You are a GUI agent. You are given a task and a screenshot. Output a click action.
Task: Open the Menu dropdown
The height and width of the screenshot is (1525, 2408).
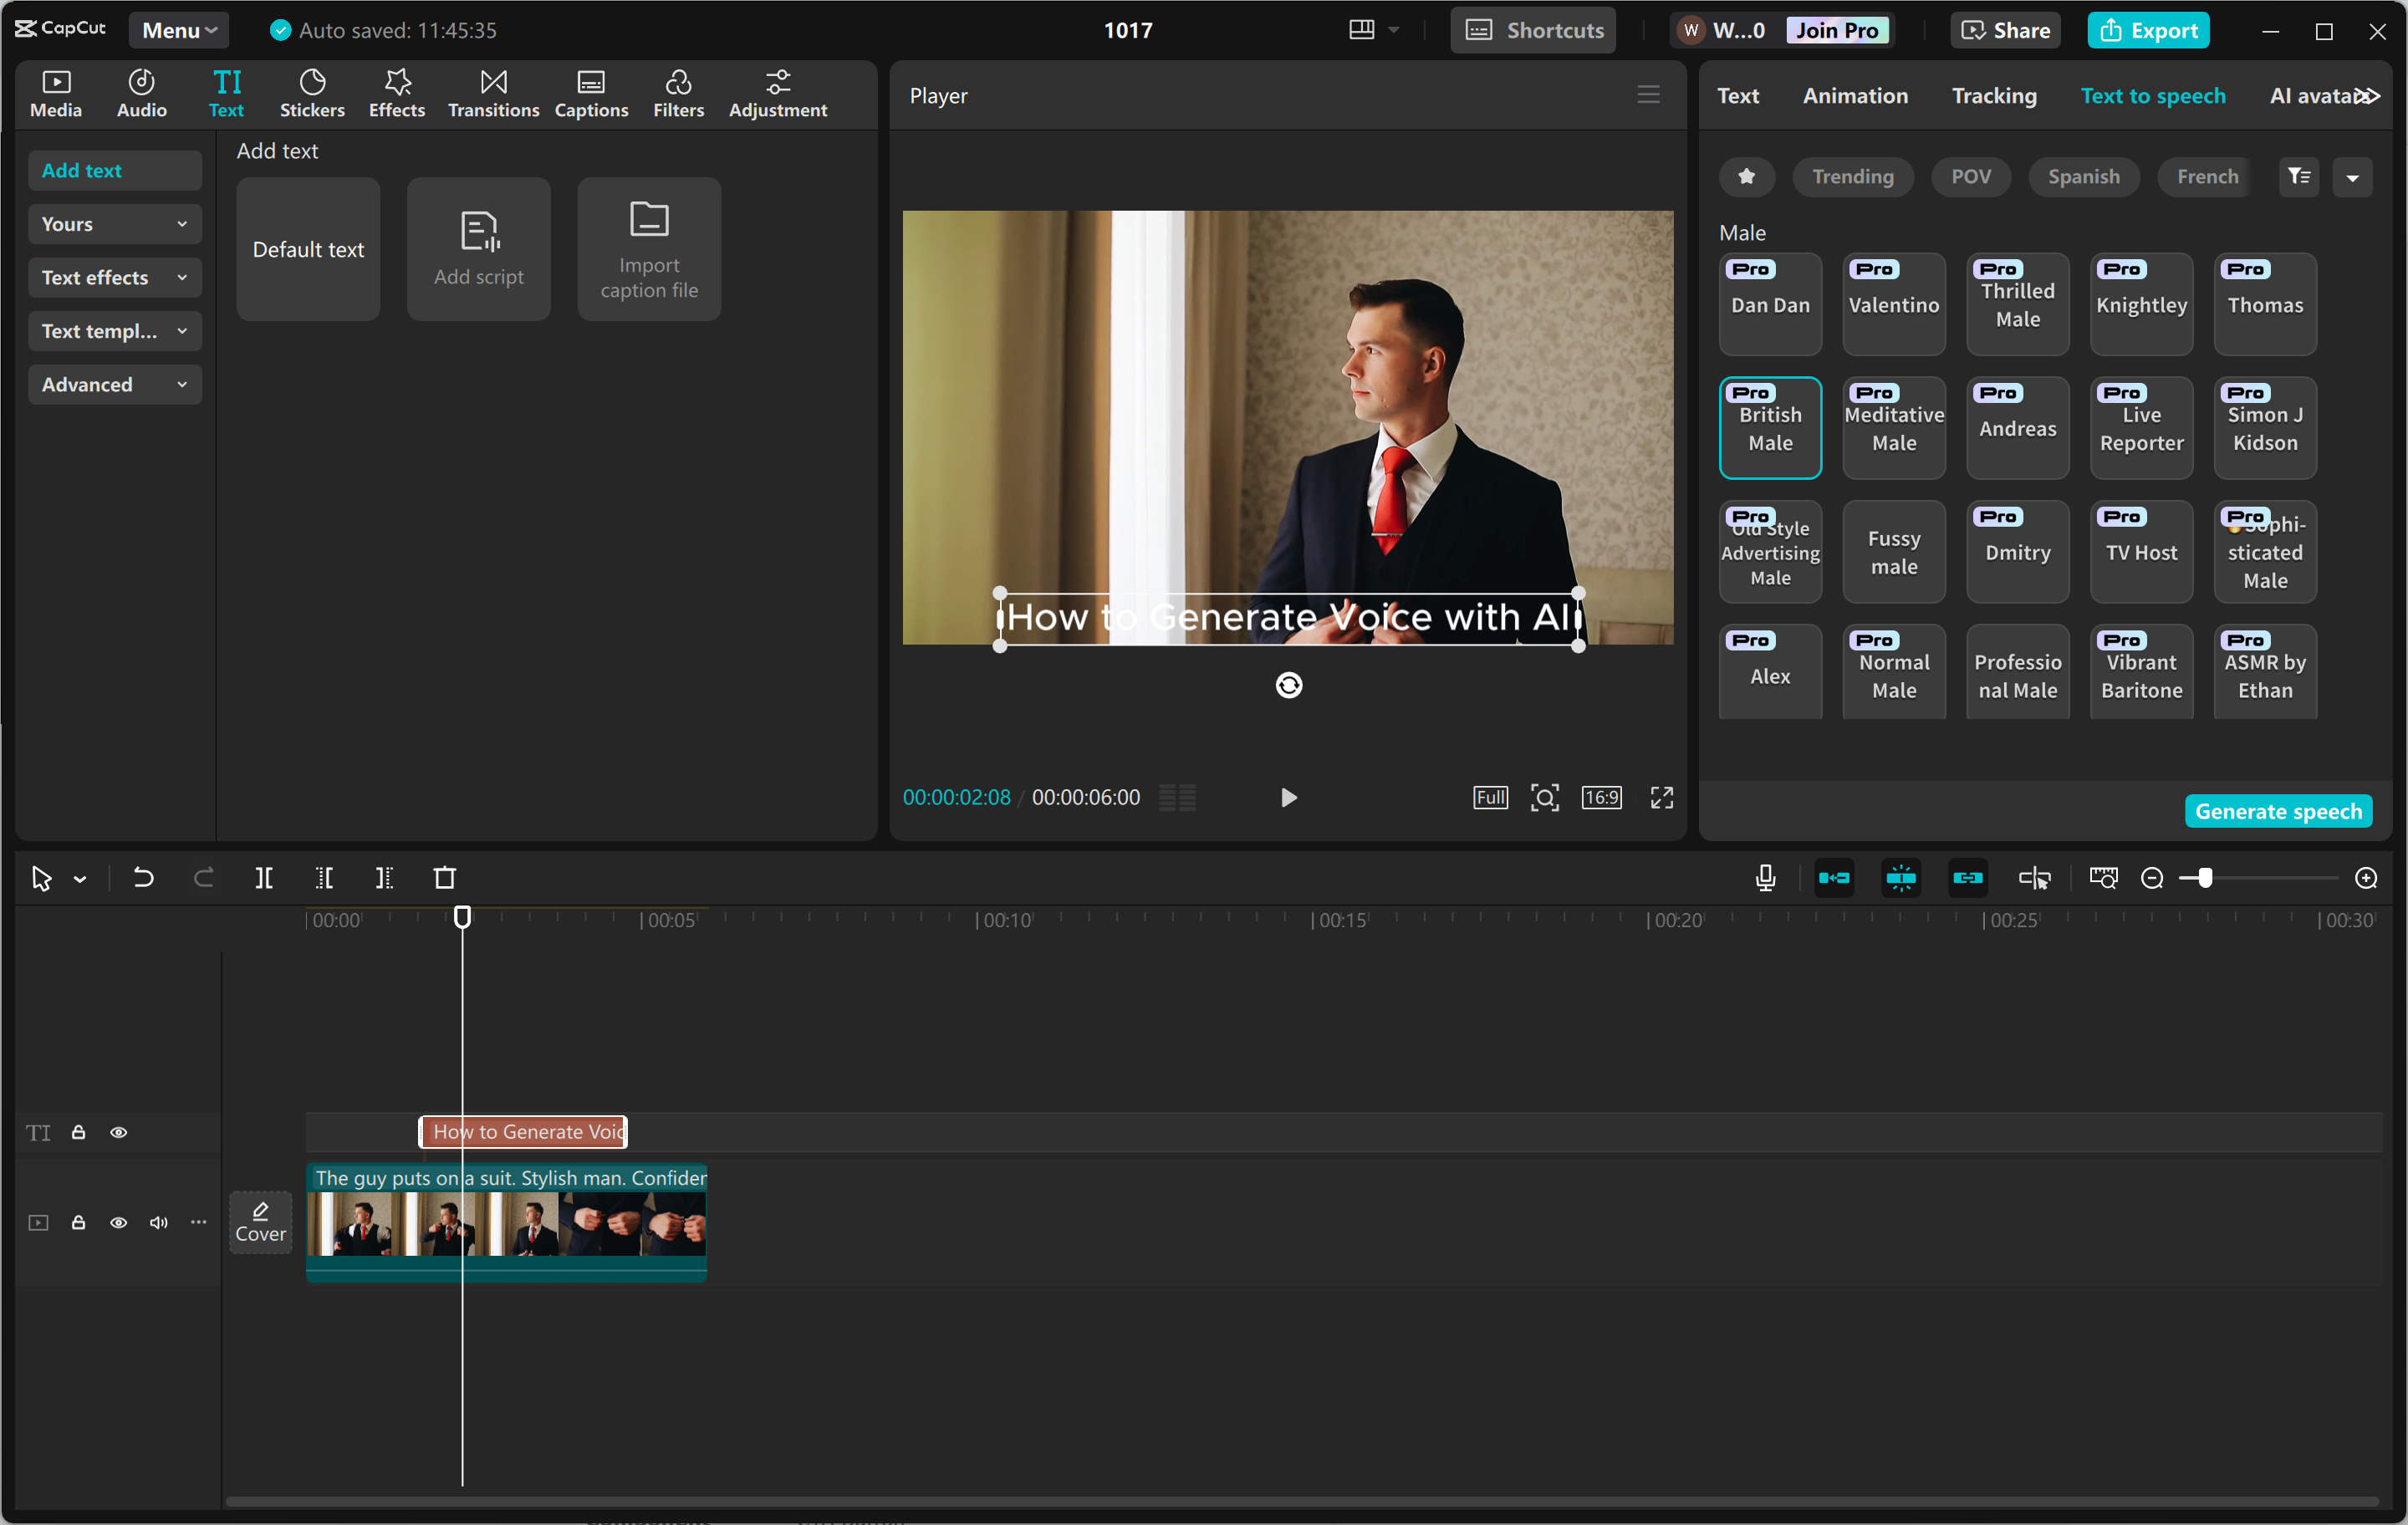(178, 29)
